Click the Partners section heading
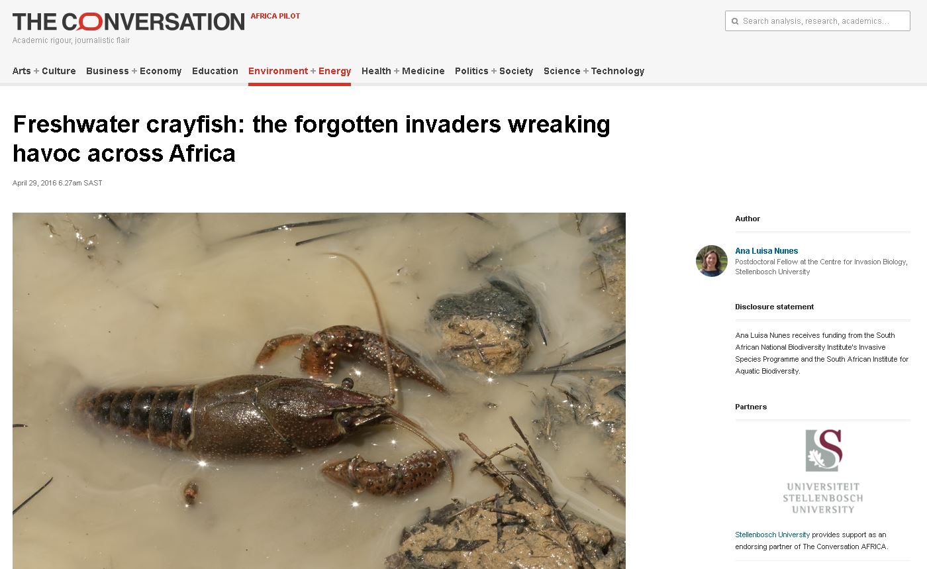The width and height of the screenshot is (927, 569). (x=751, y=407)
